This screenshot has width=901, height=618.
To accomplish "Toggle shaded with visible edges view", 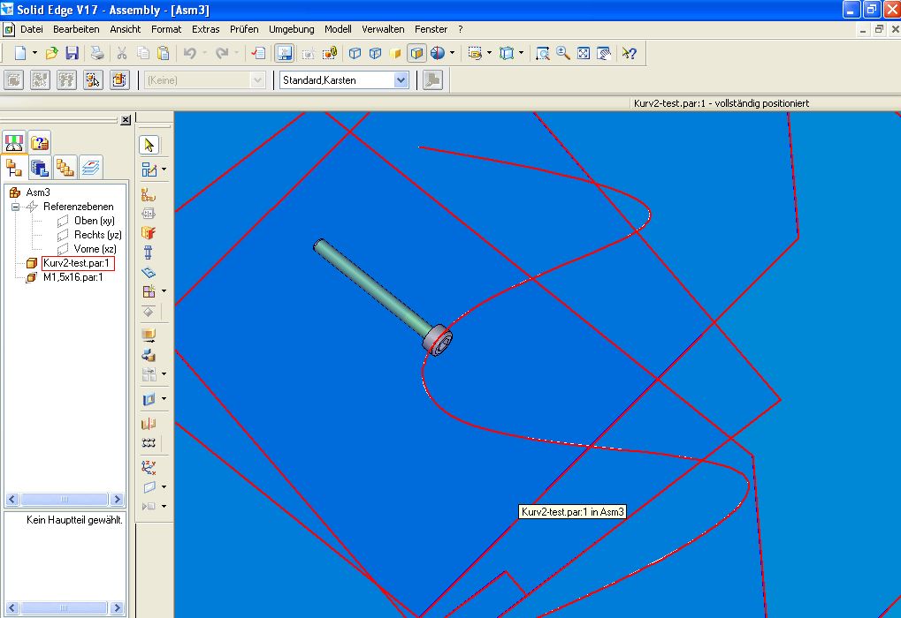I will point(416,53).
